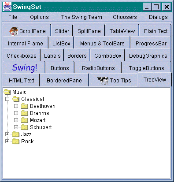
Task: Expand the Schubert node
Action: [x=16, y=127]
